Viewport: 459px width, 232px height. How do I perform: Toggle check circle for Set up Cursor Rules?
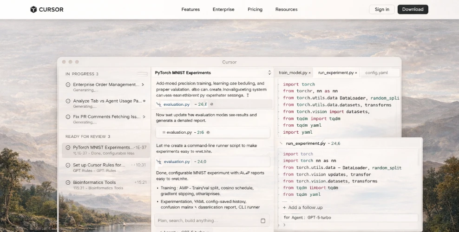(68, 165)
